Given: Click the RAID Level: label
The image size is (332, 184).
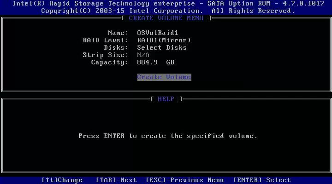Looking at the screenshot, I should [x=106, y=40].
